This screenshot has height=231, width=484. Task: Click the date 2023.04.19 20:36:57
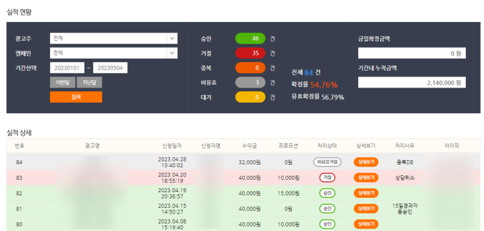(172, 193)
